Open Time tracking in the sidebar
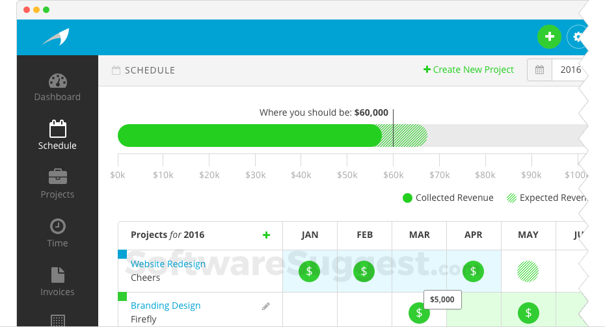 click(57, 233)
